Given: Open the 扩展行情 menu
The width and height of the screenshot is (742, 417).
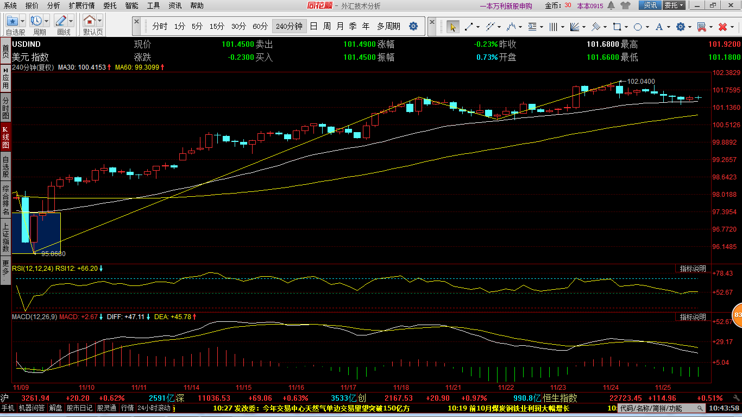Looking at the screenshot, I should coord(81,5).
